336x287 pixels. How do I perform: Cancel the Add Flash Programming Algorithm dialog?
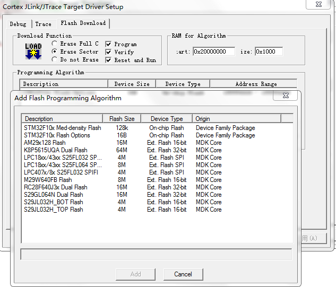(183, 274)
